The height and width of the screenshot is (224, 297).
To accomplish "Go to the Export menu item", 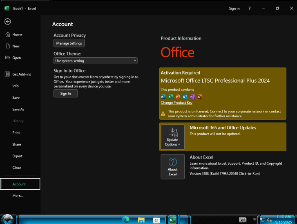I will click(x=17, y=156).
